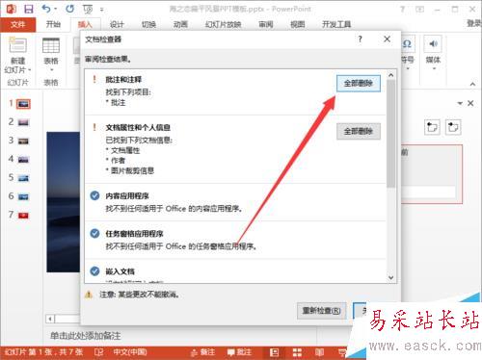The image size is (482, 360).
Task: Click the dialog scrollbar down arrow
Action: pyautogui.click(x=391, y=277)
